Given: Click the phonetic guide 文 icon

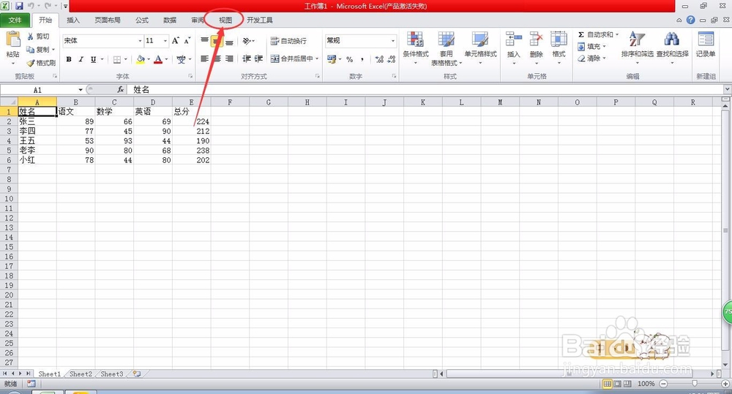Looking at the screenshot, I should 181,59.
